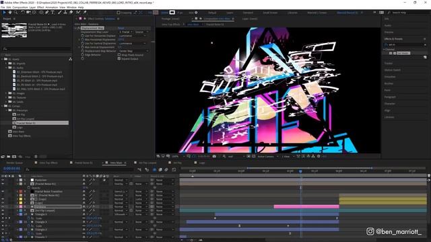
Task: Click the fill color swatch in toolbar
Action: 156,12
